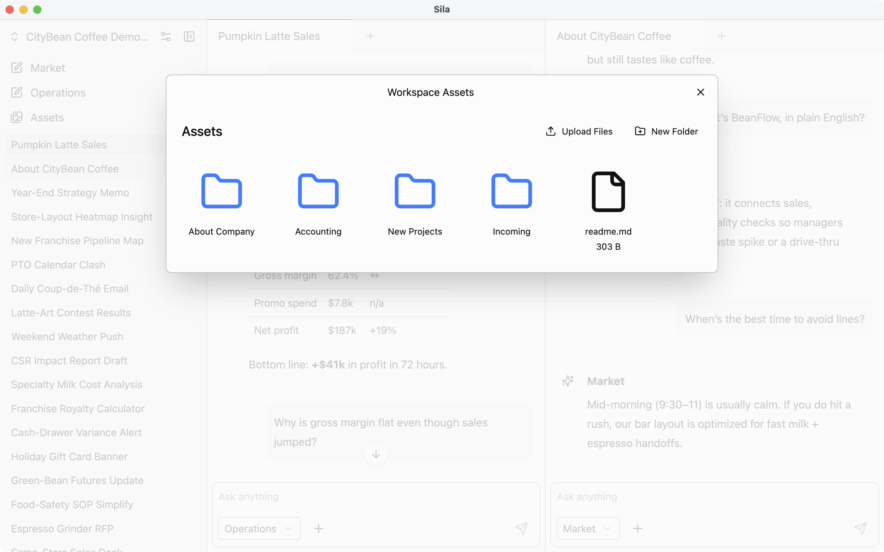Collapse the sidebar with the panel icon
884x552 pixels.
[189, 37]
